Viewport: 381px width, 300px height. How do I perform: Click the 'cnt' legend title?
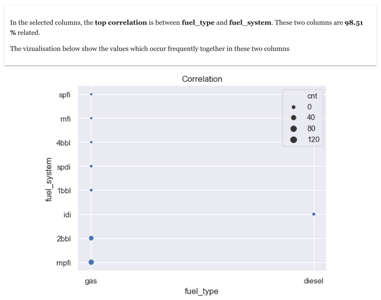tap(312, 96)
